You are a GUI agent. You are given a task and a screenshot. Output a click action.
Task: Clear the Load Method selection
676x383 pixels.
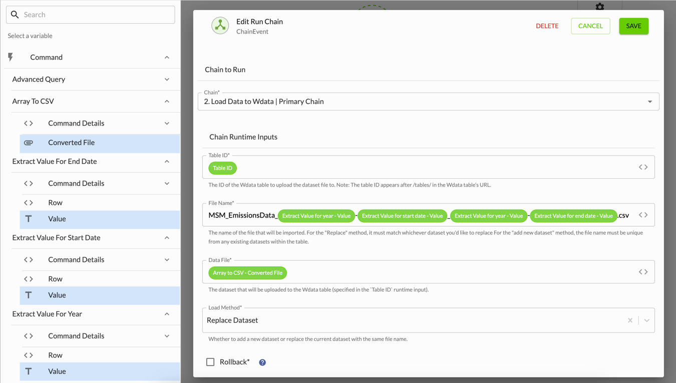tap(630, 320)
